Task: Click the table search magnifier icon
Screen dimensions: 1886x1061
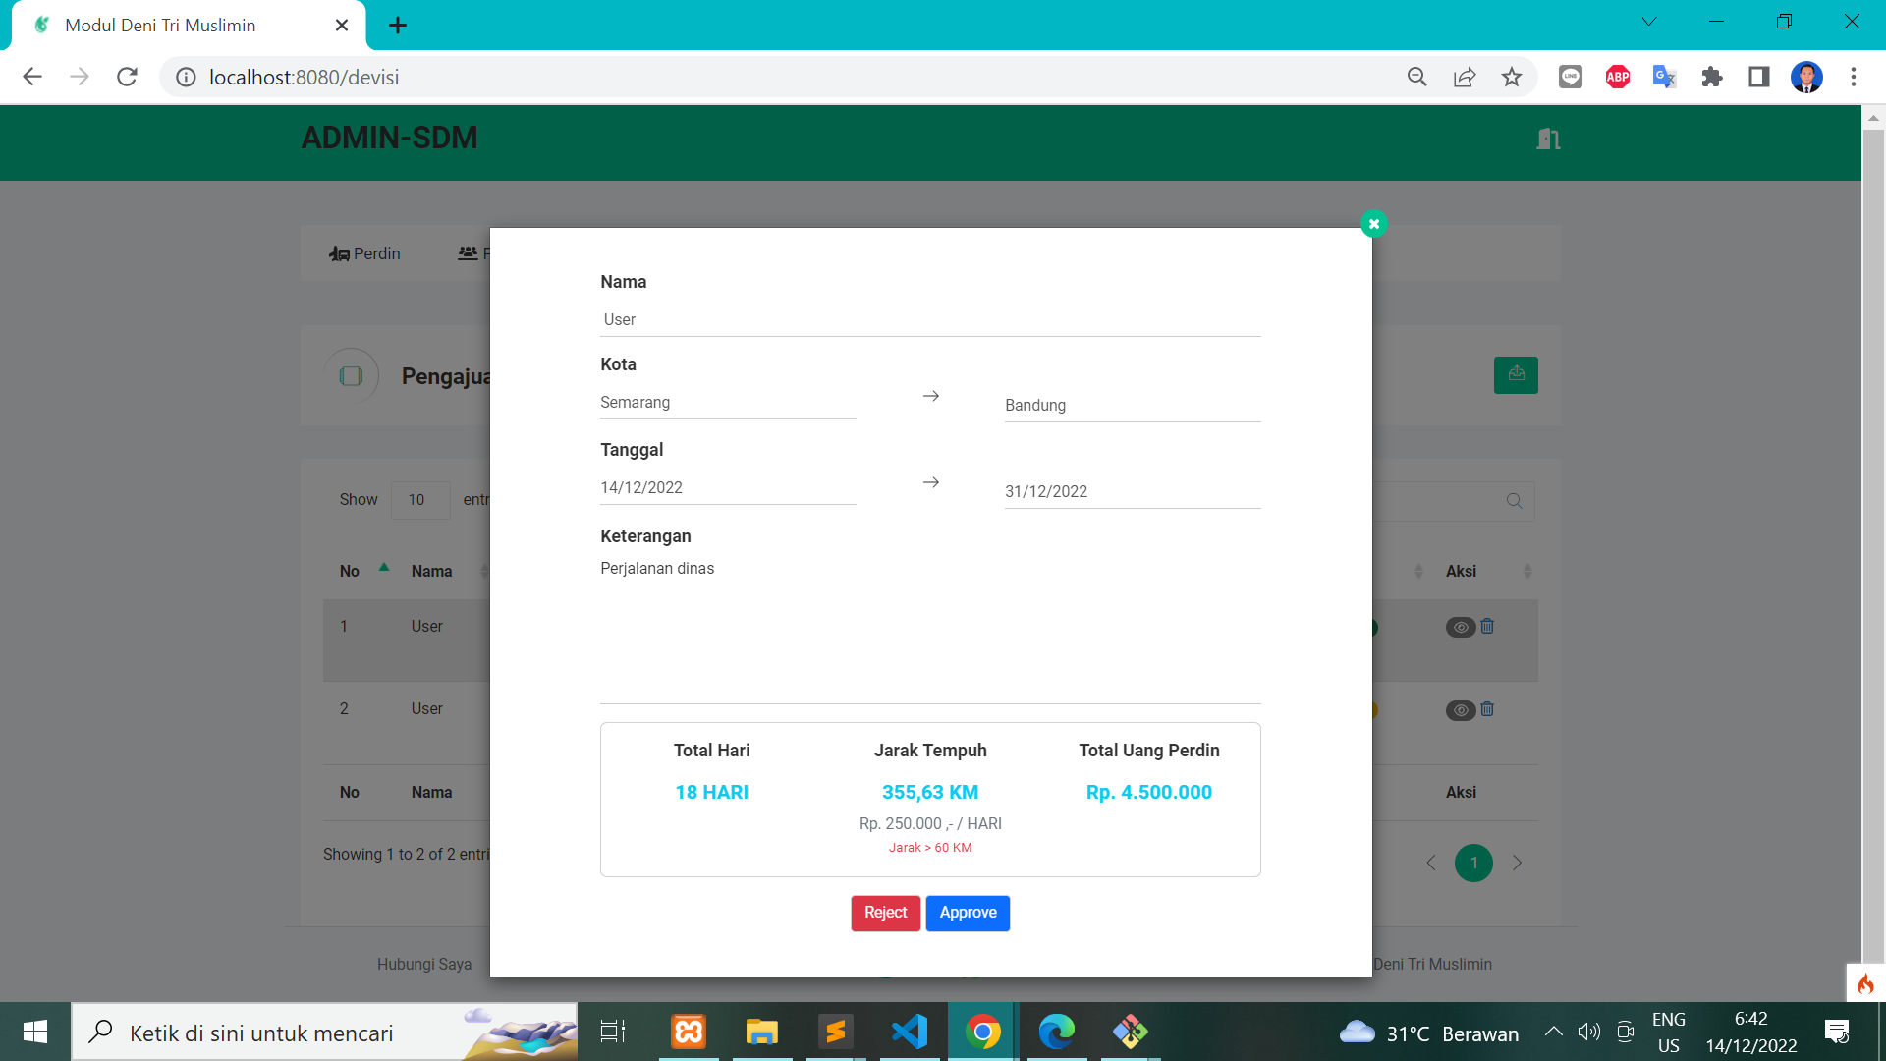Action: pos(1514,500)
